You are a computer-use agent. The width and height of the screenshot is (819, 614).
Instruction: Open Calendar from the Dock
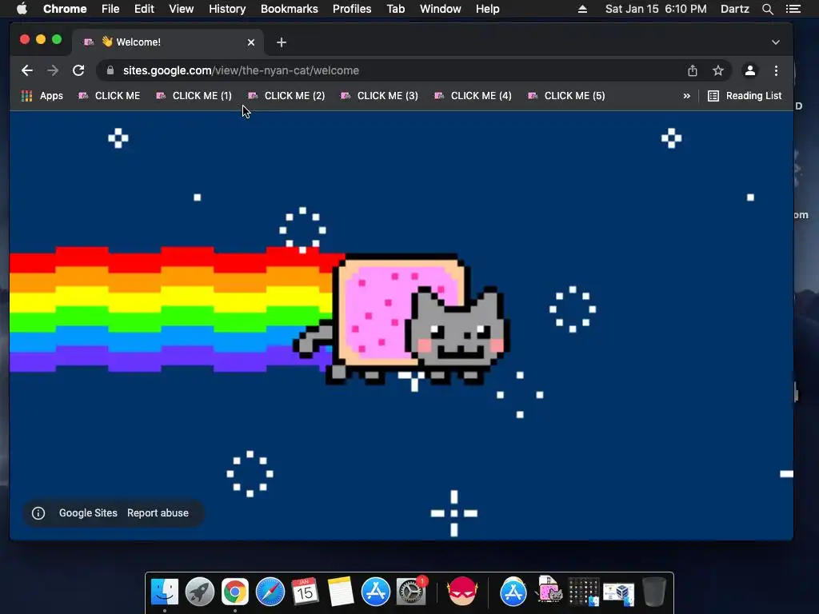305,592
